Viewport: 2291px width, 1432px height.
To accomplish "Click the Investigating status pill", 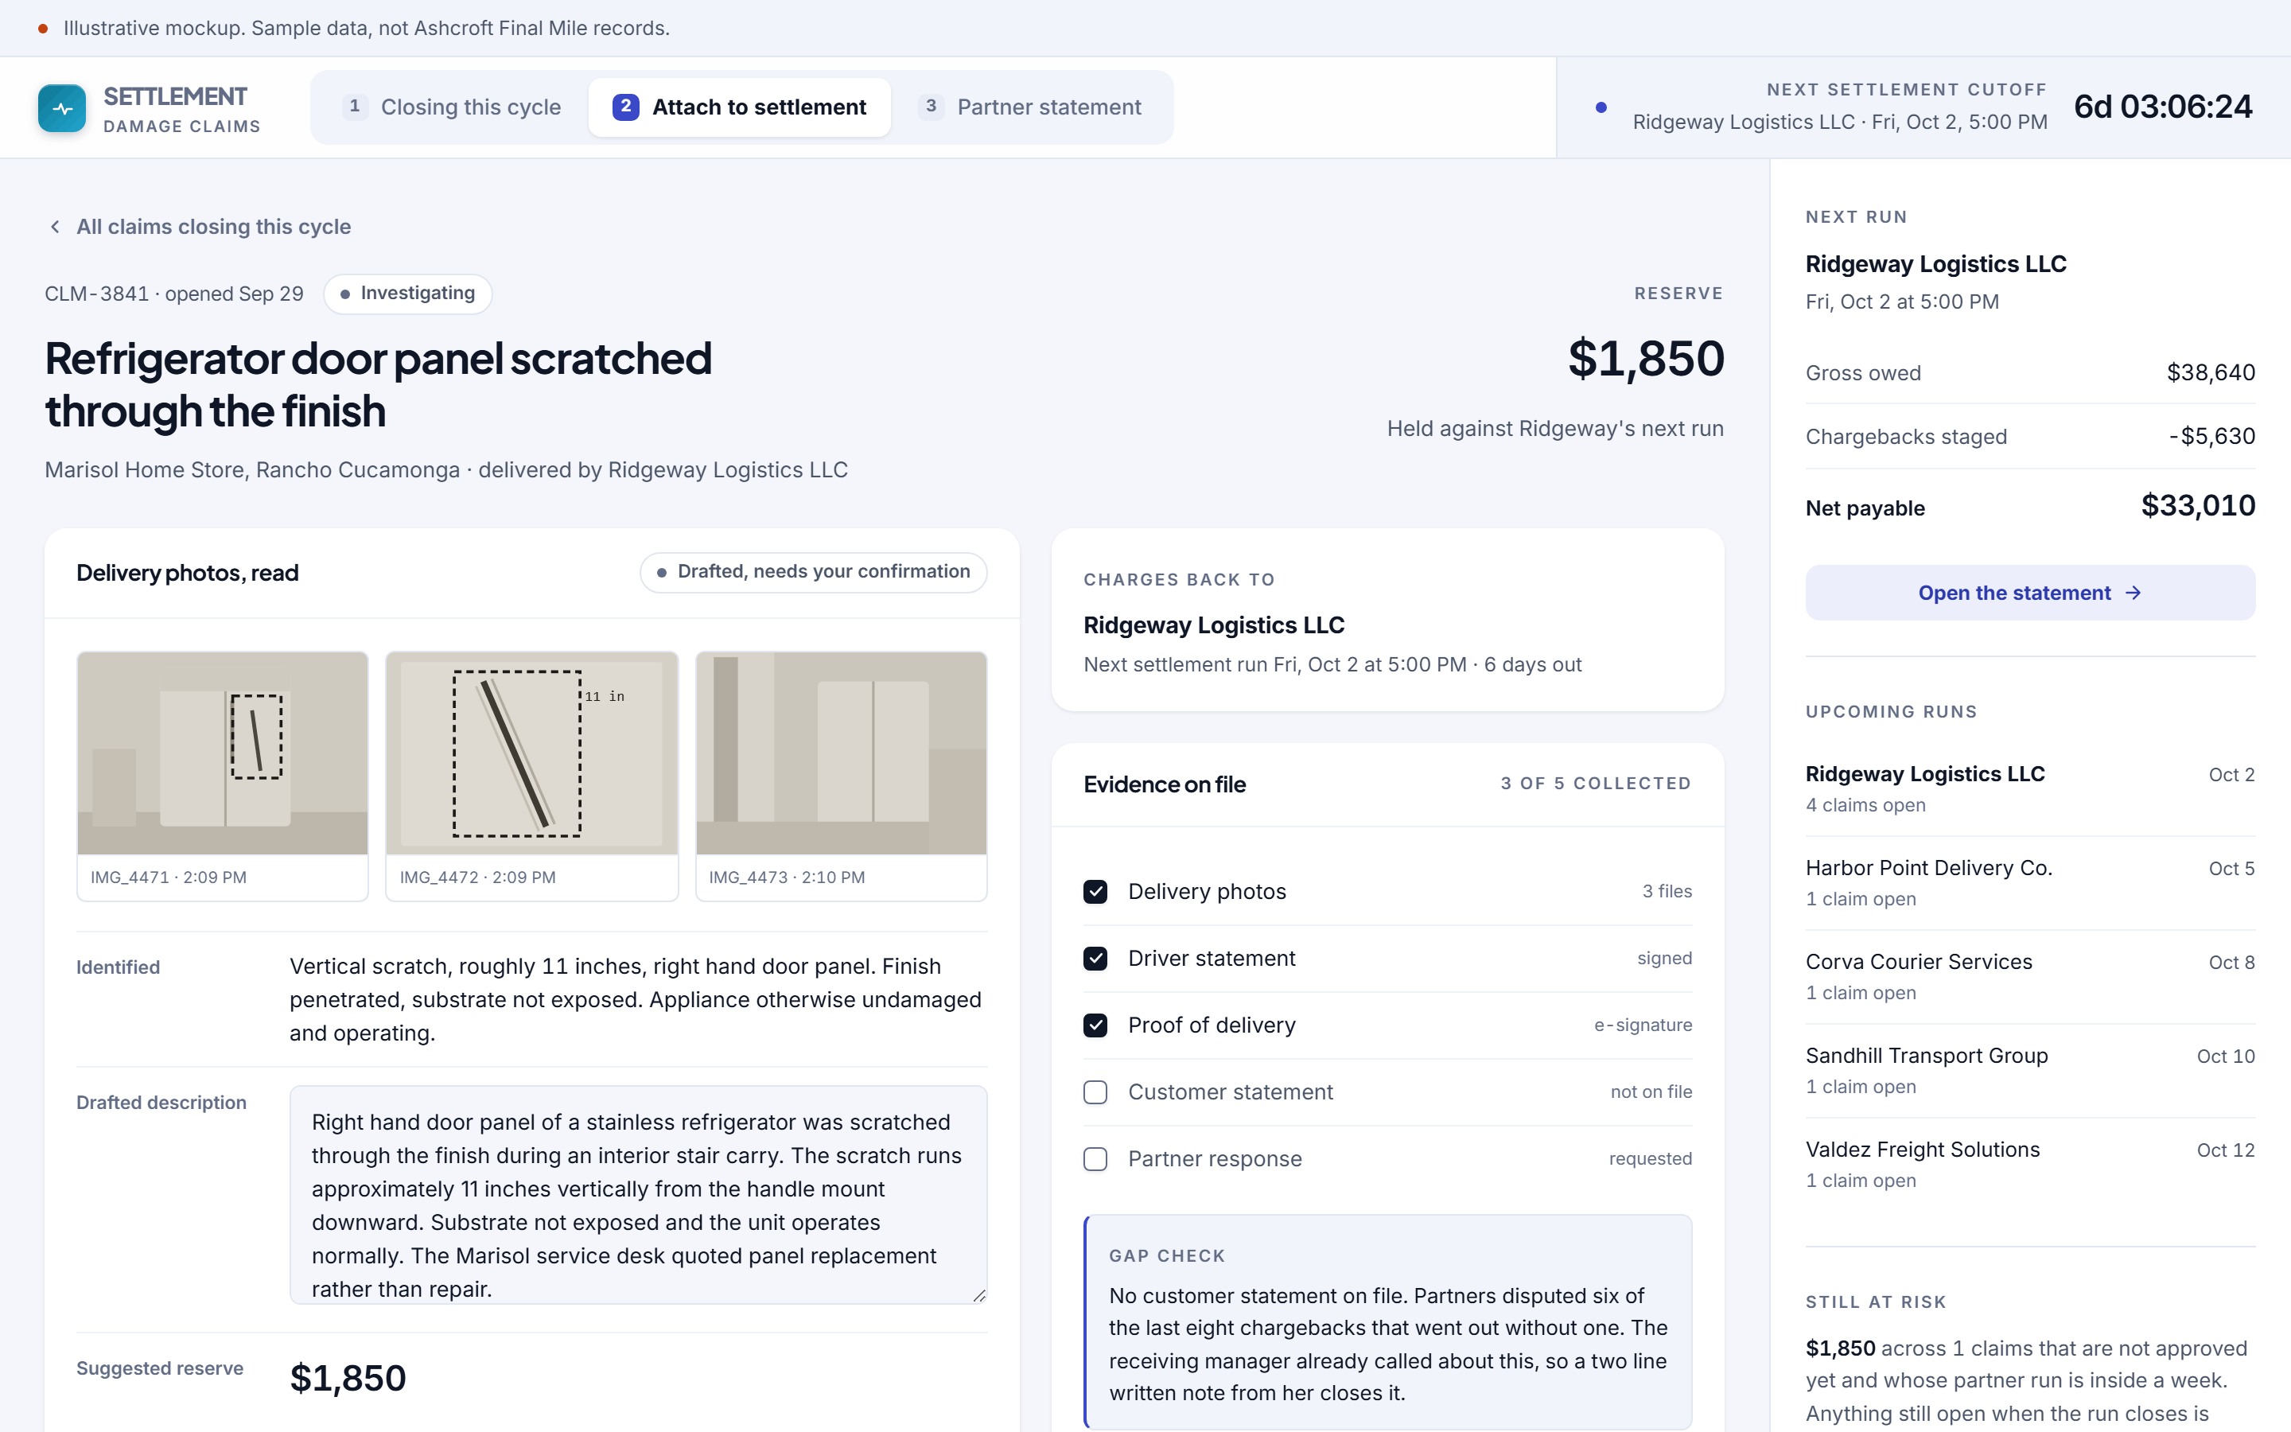I will pyautogui.click(x=407, y=294).
